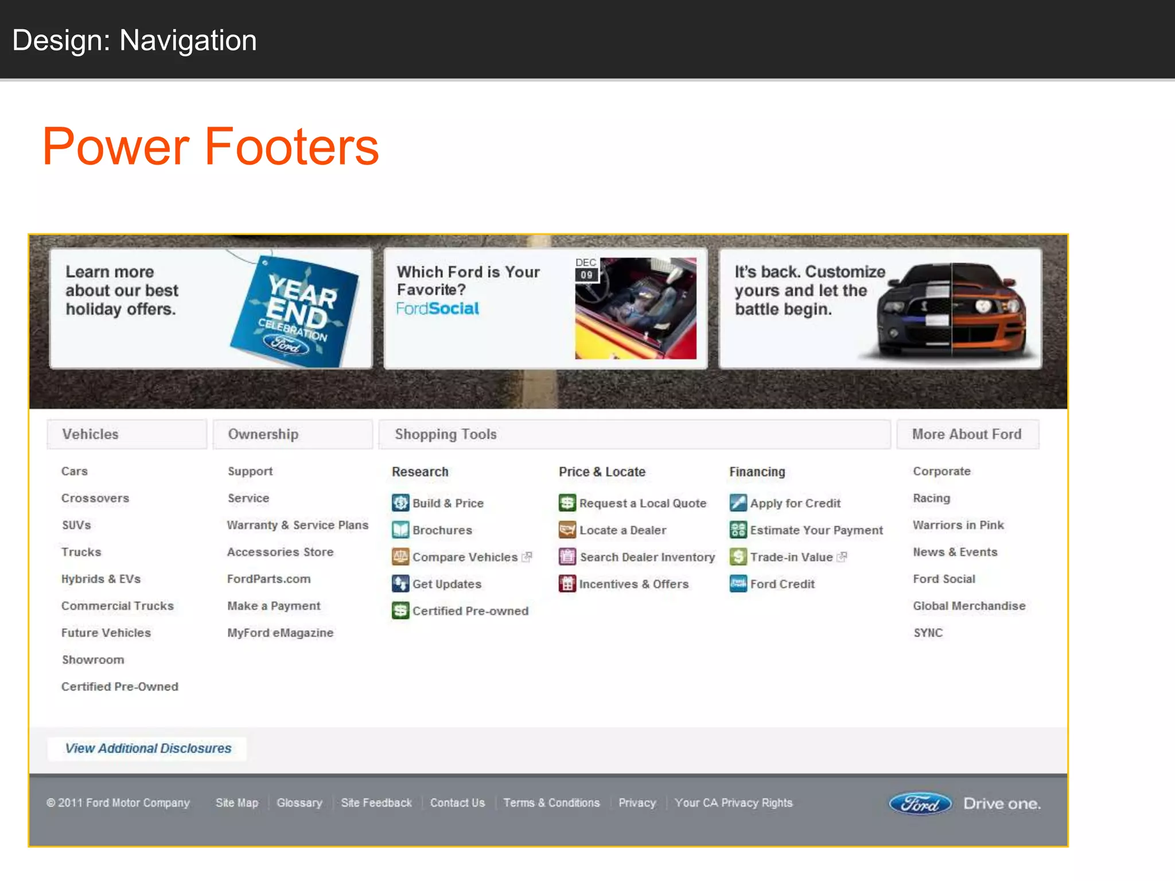Open Future Vehicles link
This screenshot has width=1175, height=881.
pyautogui.click(x=106, y=633)
